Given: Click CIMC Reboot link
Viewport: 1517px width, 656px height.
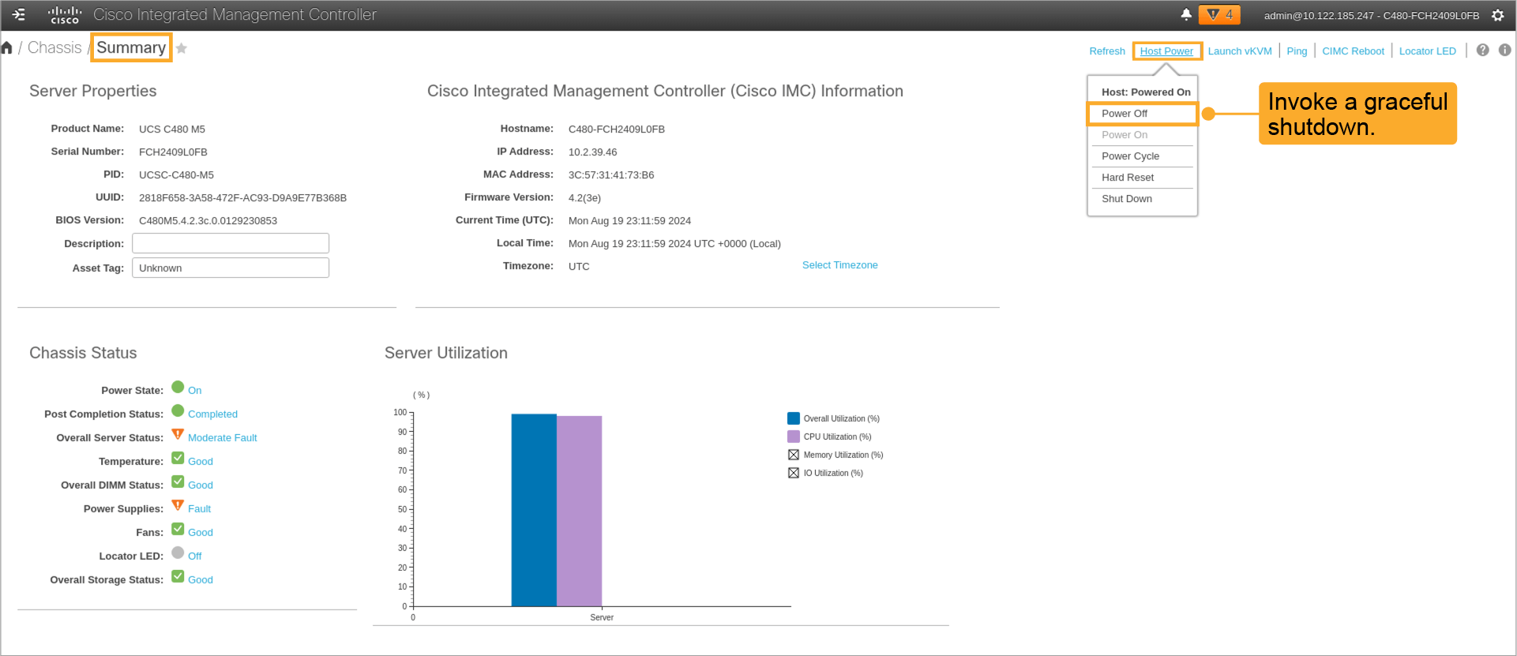Looking at the screenshot, I should coord(1353,51).
